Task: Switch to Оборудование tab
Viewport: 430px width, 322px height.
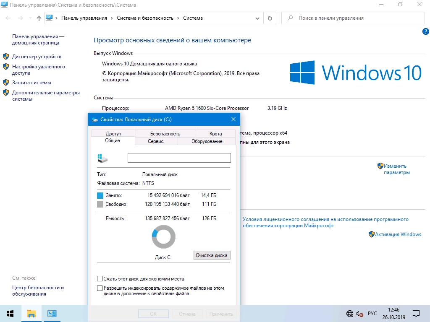Action: pyautogui.click(x=207, y=141)
